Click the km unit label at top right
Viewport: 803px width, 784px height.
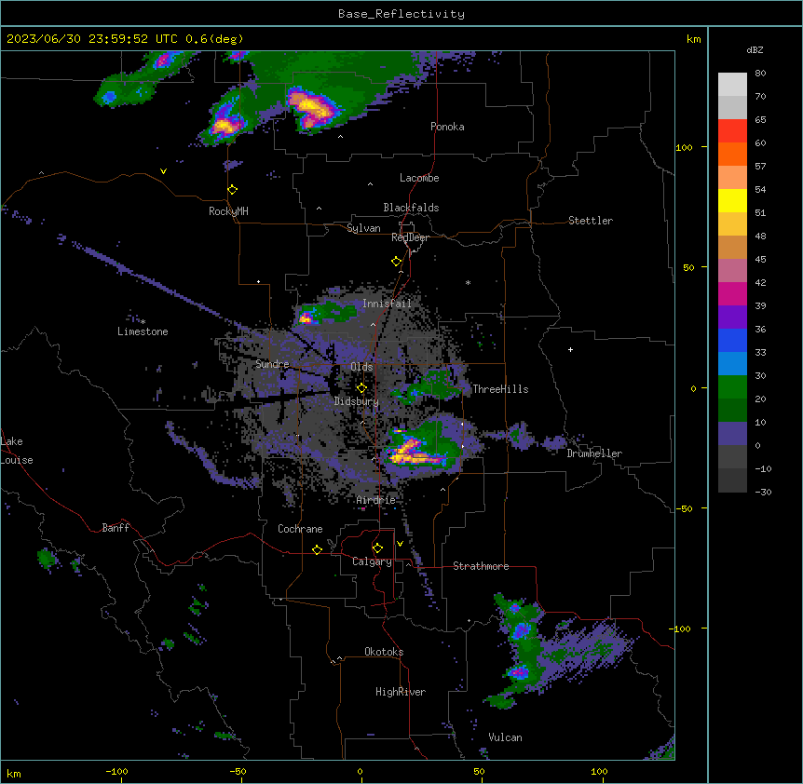click(693, 39)
